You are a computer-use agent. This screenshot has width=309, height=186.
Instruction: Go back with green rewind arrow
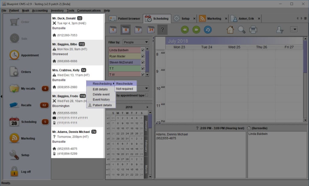[x=185, y=30]
